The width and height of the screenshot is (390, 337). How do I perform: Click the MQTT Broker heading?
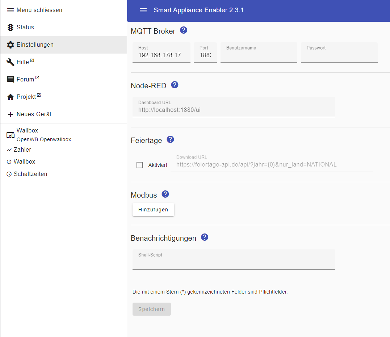tap(153, 31)
